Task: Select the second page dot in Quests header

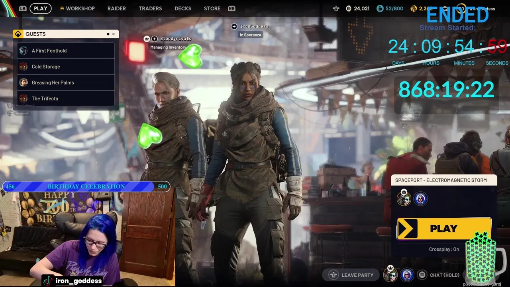Action: (113, 34)
